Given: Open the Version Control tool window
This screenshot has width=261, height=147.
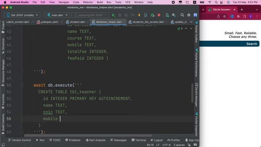Looking at the screenshot, I should pyautogui.click(x=20, y=140).
